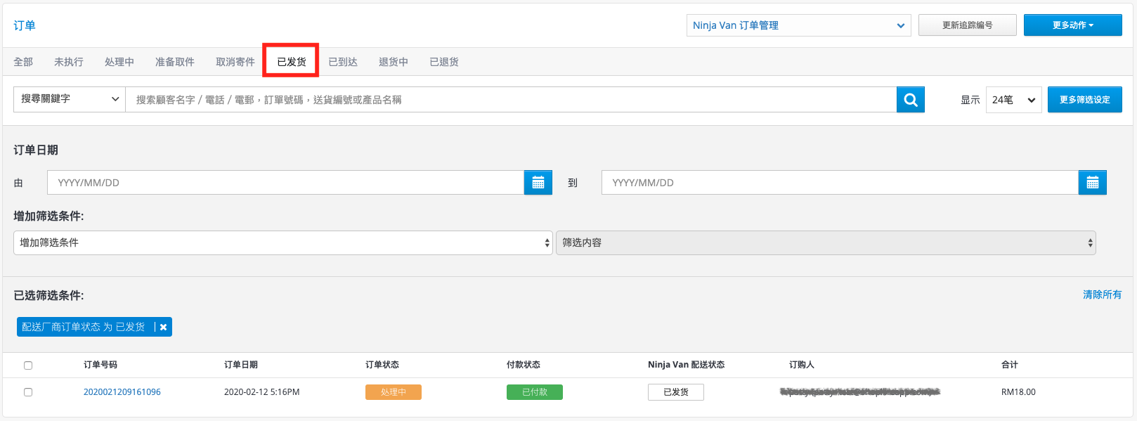1137x421 pixels.
Task: Switch to the 全部 tab
Action: click(23, 62)
